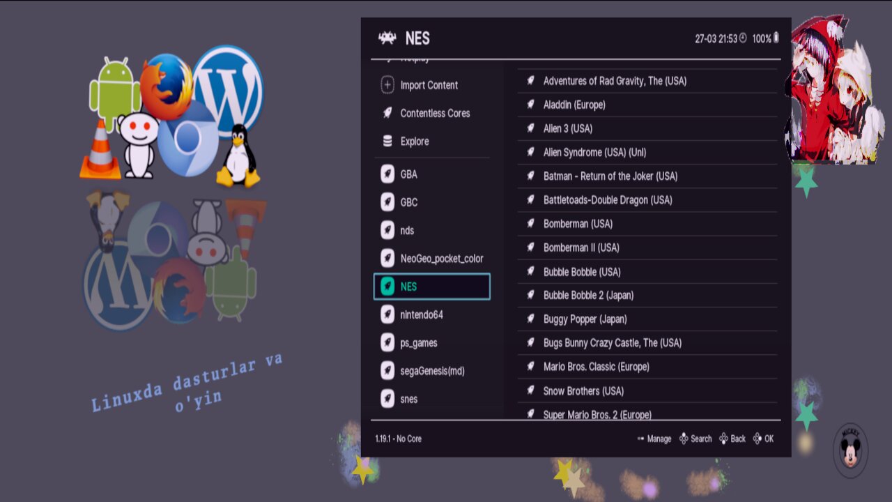Launch Bubble Bobble (USA)

click(647, 271)
